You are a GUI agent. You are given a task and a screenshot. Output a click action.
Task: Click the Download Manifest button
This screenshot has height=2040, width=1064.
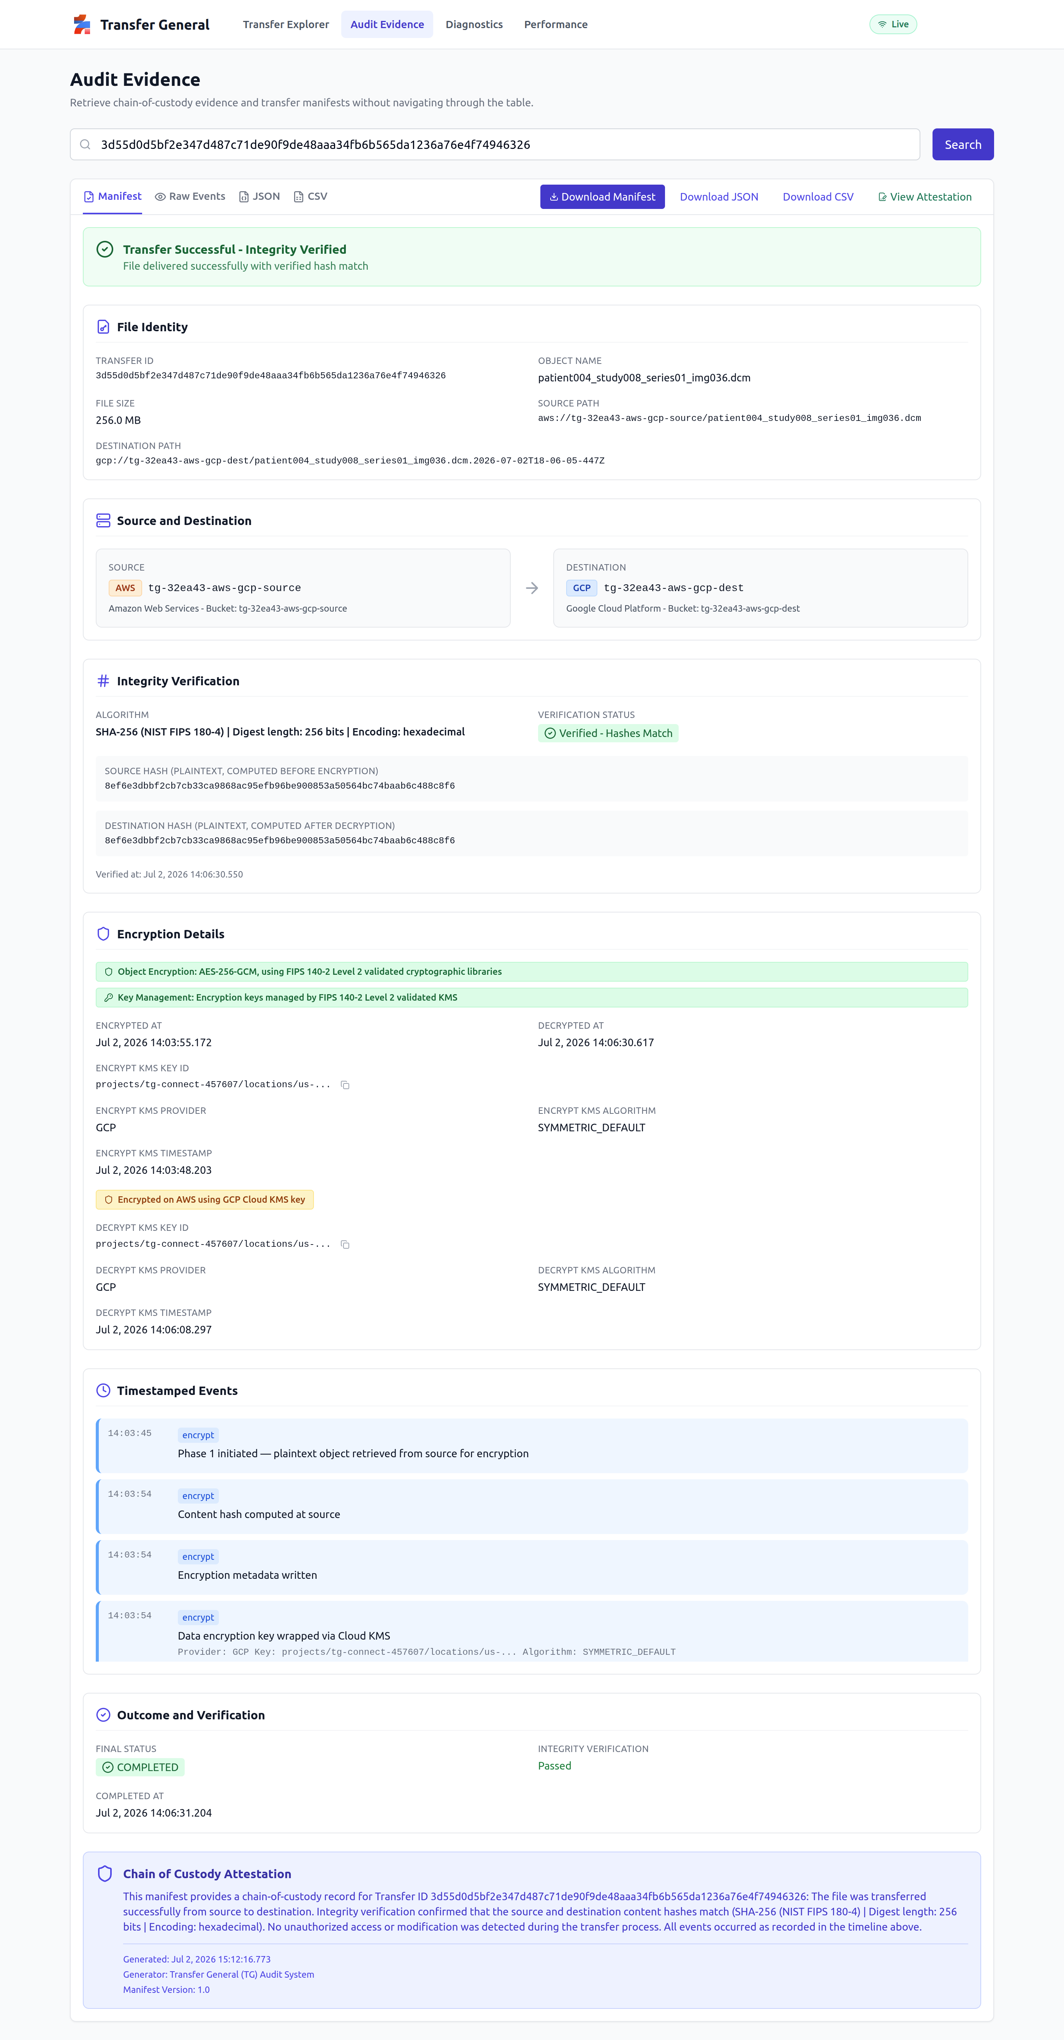pos(602,197)
